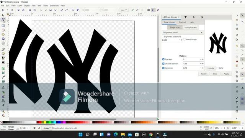Click the cut scissors icon in commands bar

pyautogui.click(x=237, y=61)
